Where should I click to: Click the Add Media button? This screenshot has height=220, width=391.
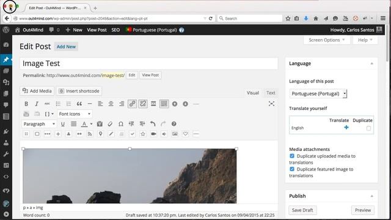37,91
